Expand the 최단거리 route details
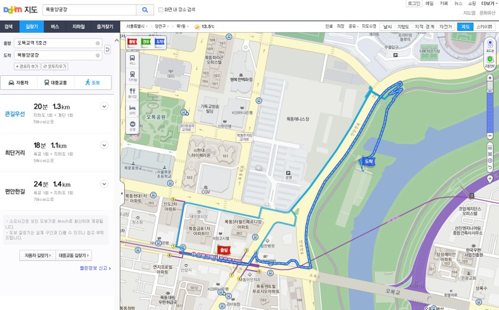Viewport: 499px width, 310px height. [104, 145]
